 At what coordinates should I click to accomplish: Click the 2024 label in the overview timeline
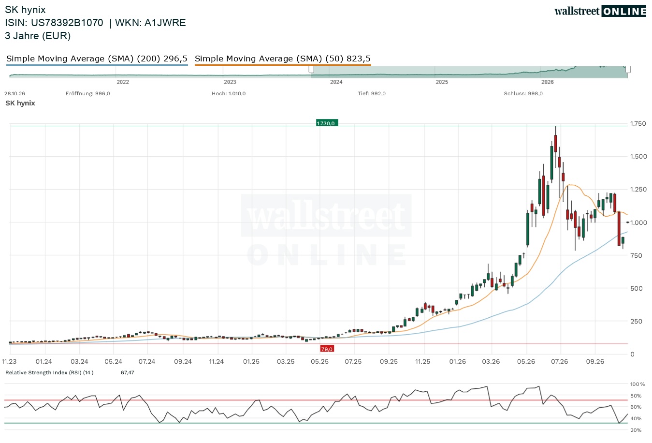(x=336, y=82)
